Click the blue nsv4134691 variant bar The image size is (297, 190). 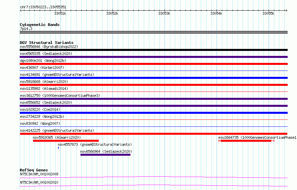[154, 78]
